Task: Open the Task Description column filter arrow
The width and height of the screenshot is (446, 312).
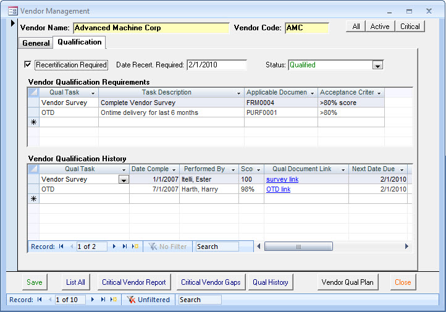Action: pos(238,93)
